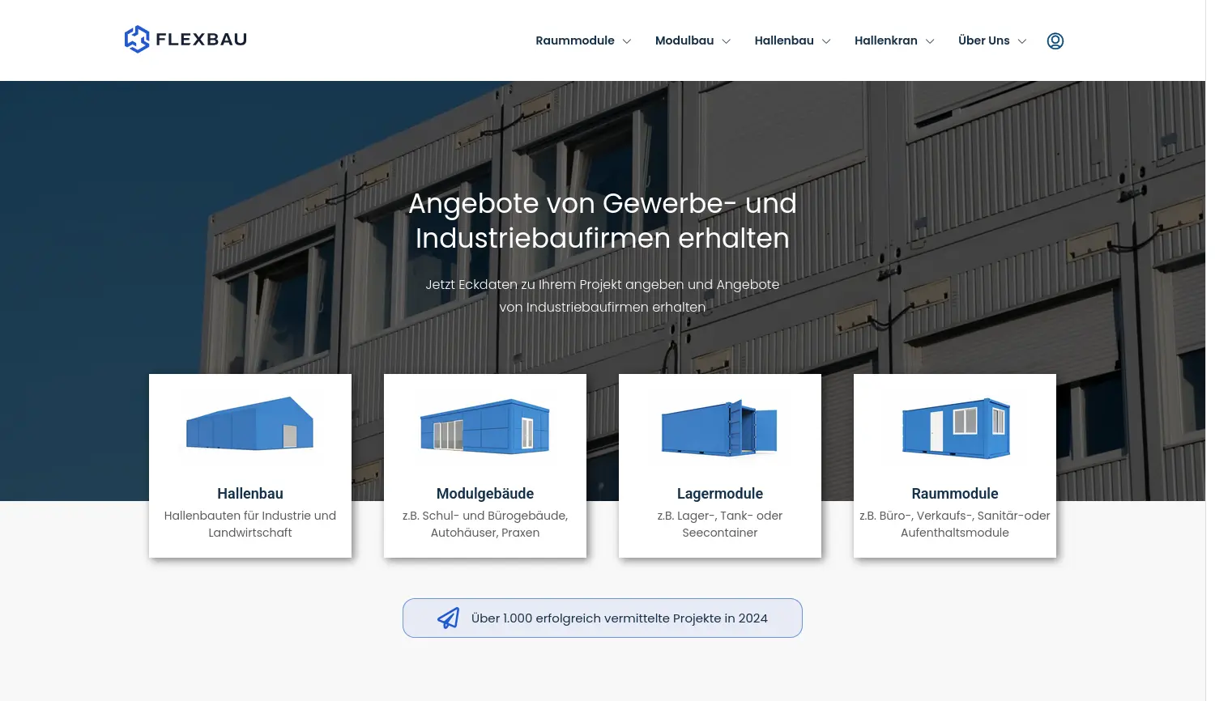Select the Modulgebäude offer card

484,465
